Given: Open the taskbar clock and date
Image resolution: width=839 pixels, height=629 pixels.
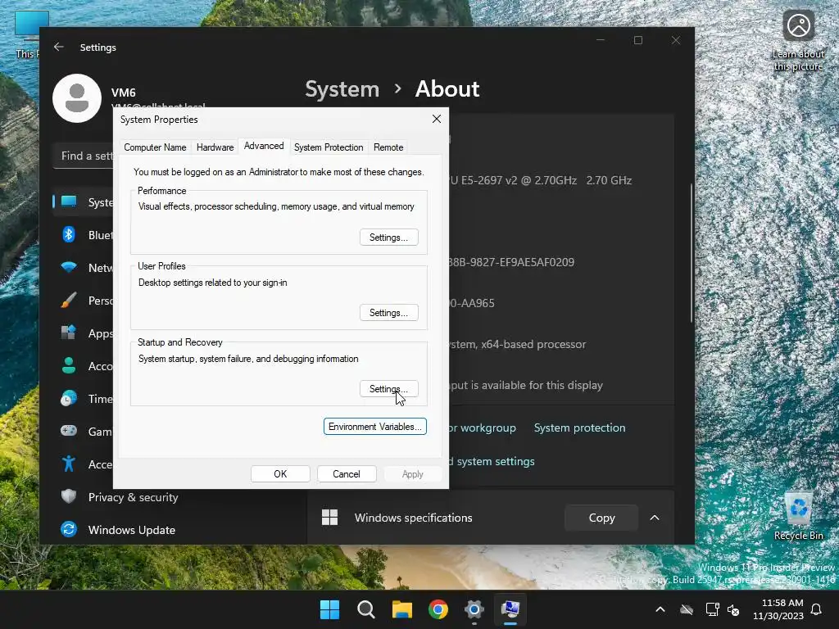Looking at the screenshot, I should pyautogui.click(x=778, y=609).
